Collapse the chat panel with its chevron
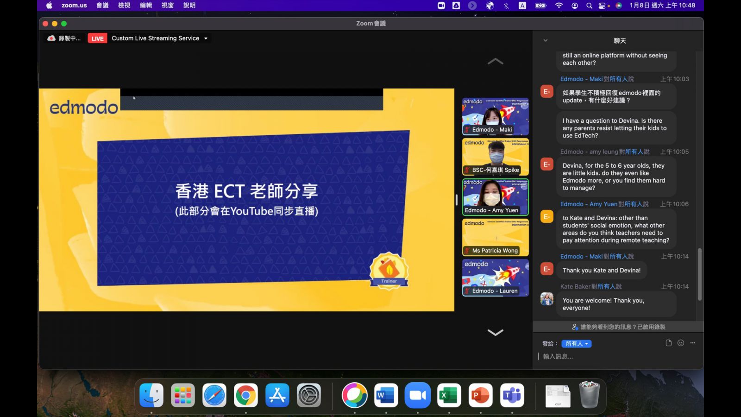This screenshot has height=417, width=741. (x=546, y=41)
